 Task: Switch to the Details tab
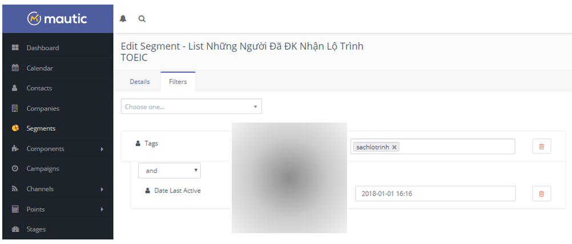140,82
